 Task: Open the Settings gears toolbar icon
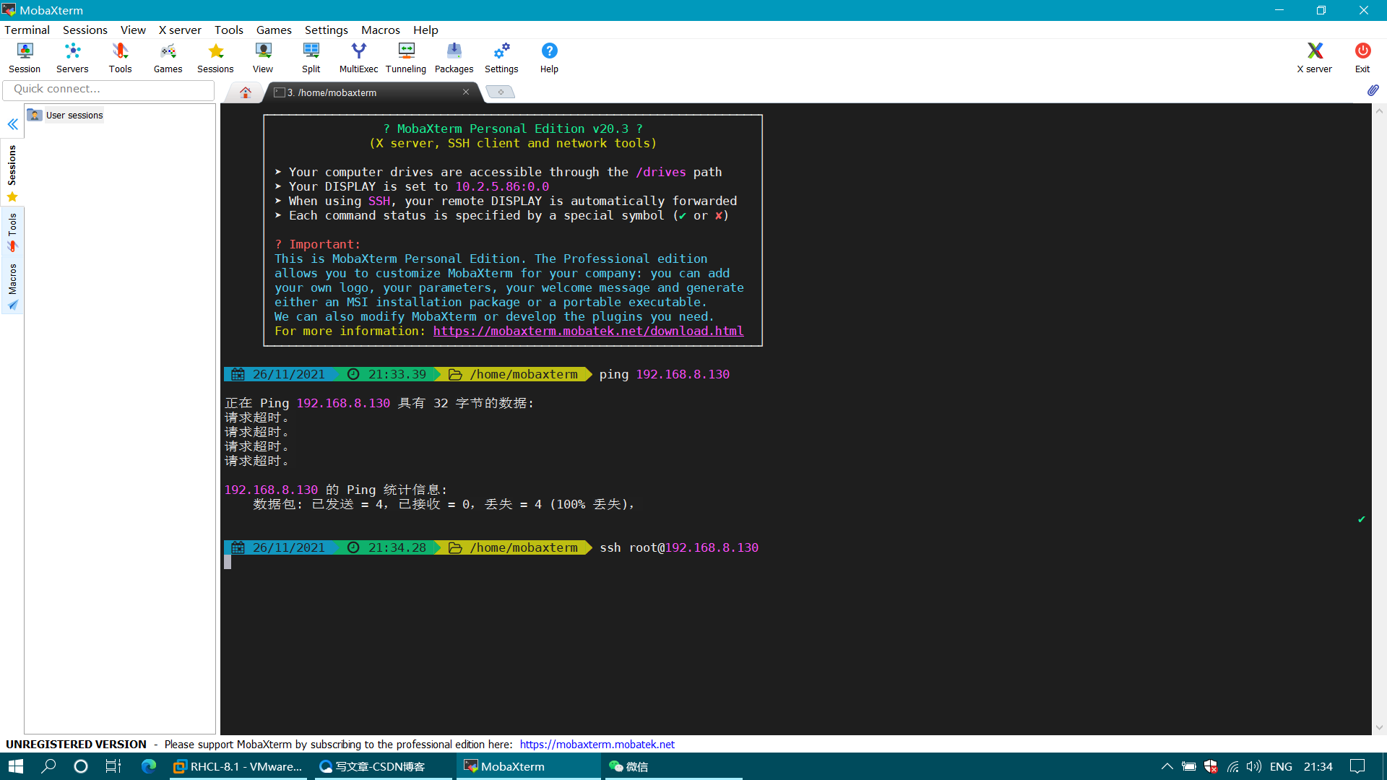(x=501, y=58)
